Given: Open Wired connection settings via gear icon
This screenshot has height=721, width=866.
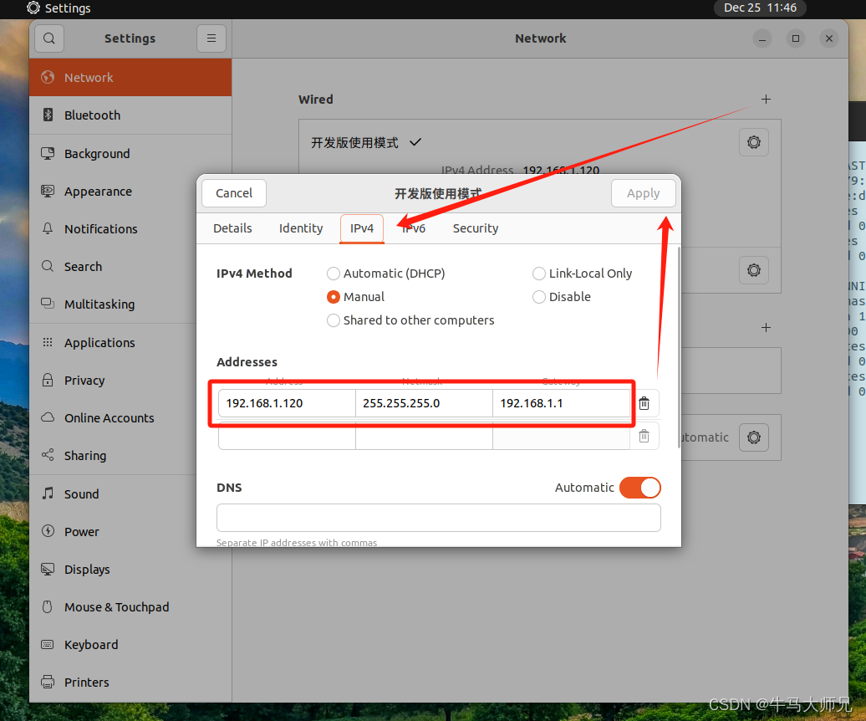Looking at the screenshot, I should (x=753, y=141).
